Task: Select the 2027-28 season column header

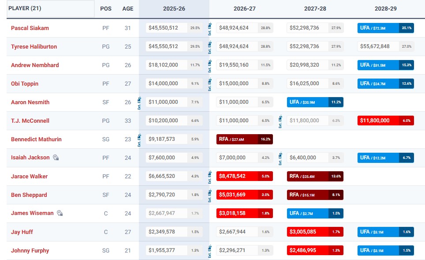Action: coord(315,9)
